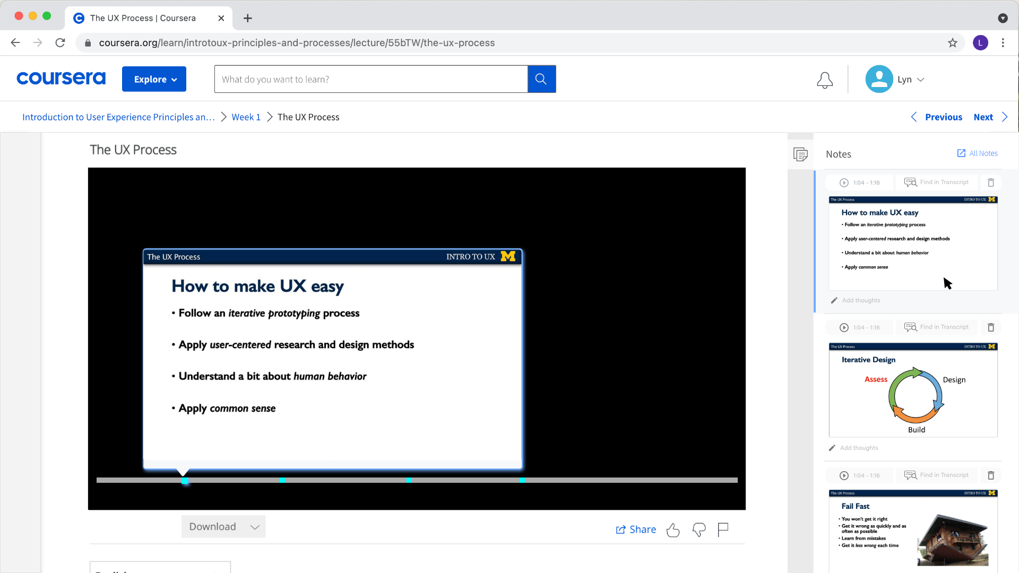This screenshot has width=1019, height=573.
Task: Open the Lyn profile menu
Action: click(896, 79)
